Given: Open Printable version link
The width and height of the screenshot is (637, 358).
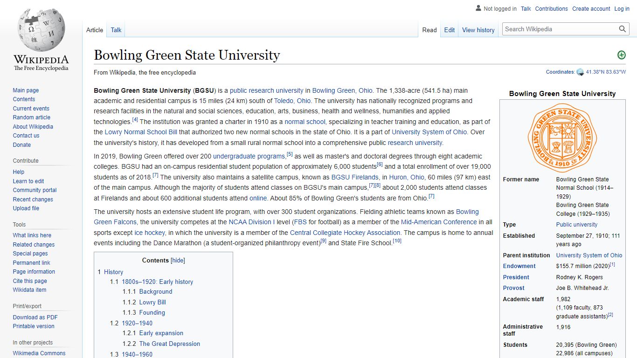Looking at the screenshot, I should 34,326.
